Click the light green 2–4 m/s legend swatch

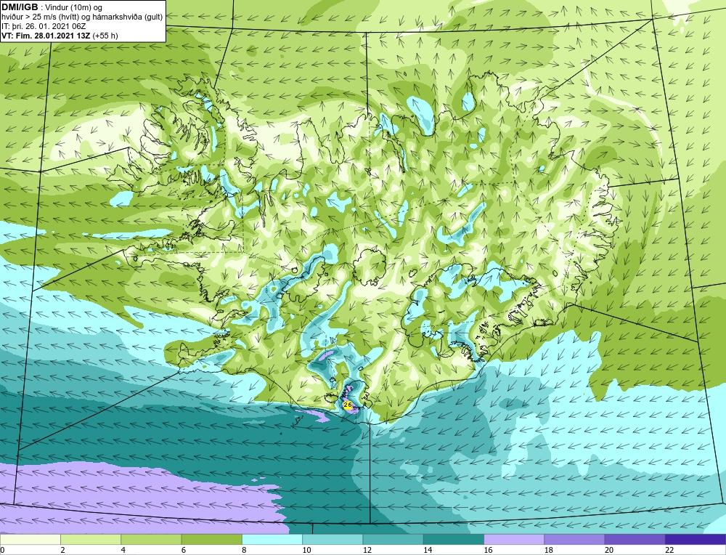point(91,539)
